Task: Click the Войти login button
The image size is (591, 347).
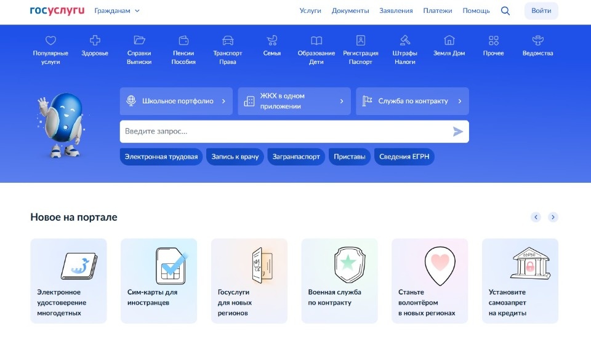Action: tap(541, 11)
